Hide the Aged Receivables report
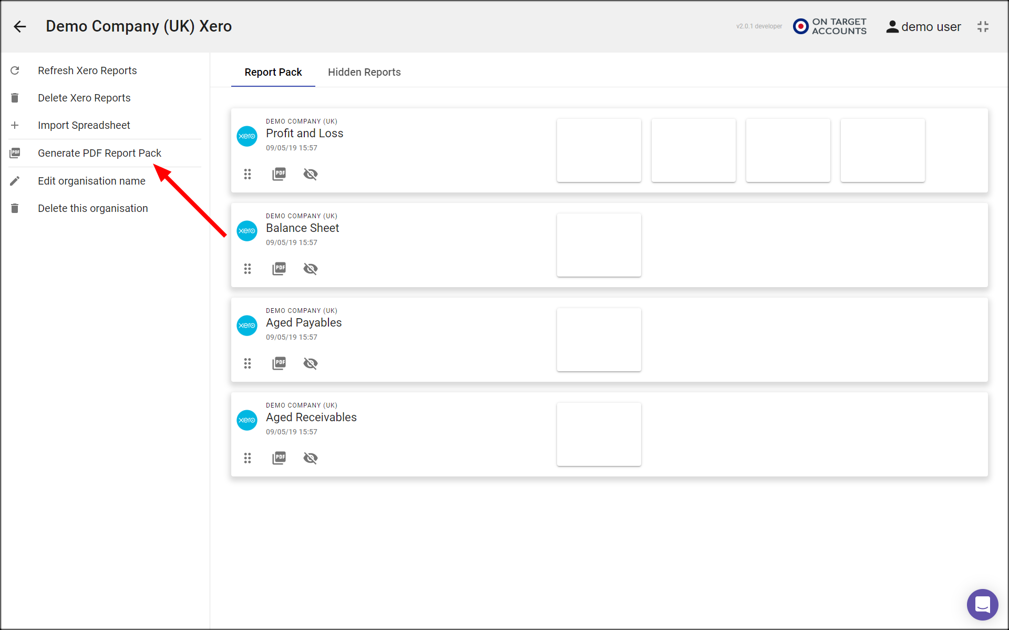The image size is (1009, 630). [x=311, y=458]
